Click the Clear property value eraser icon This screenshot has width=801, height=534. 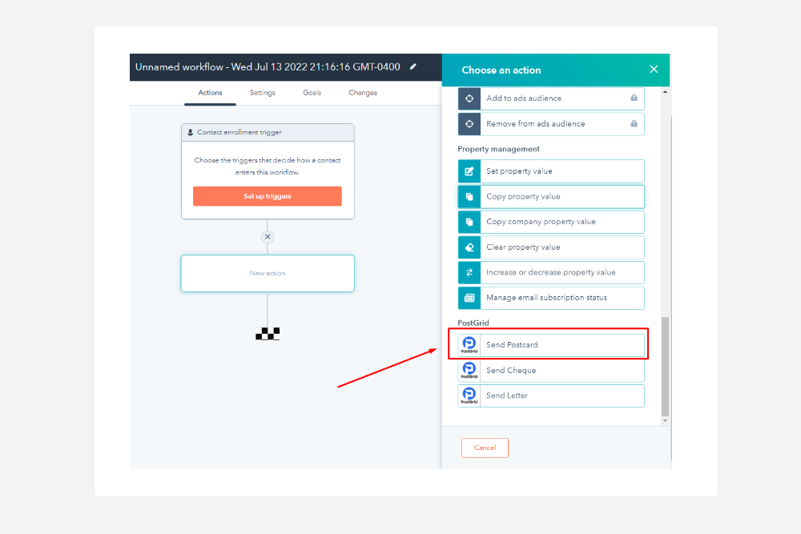point(469,247)
